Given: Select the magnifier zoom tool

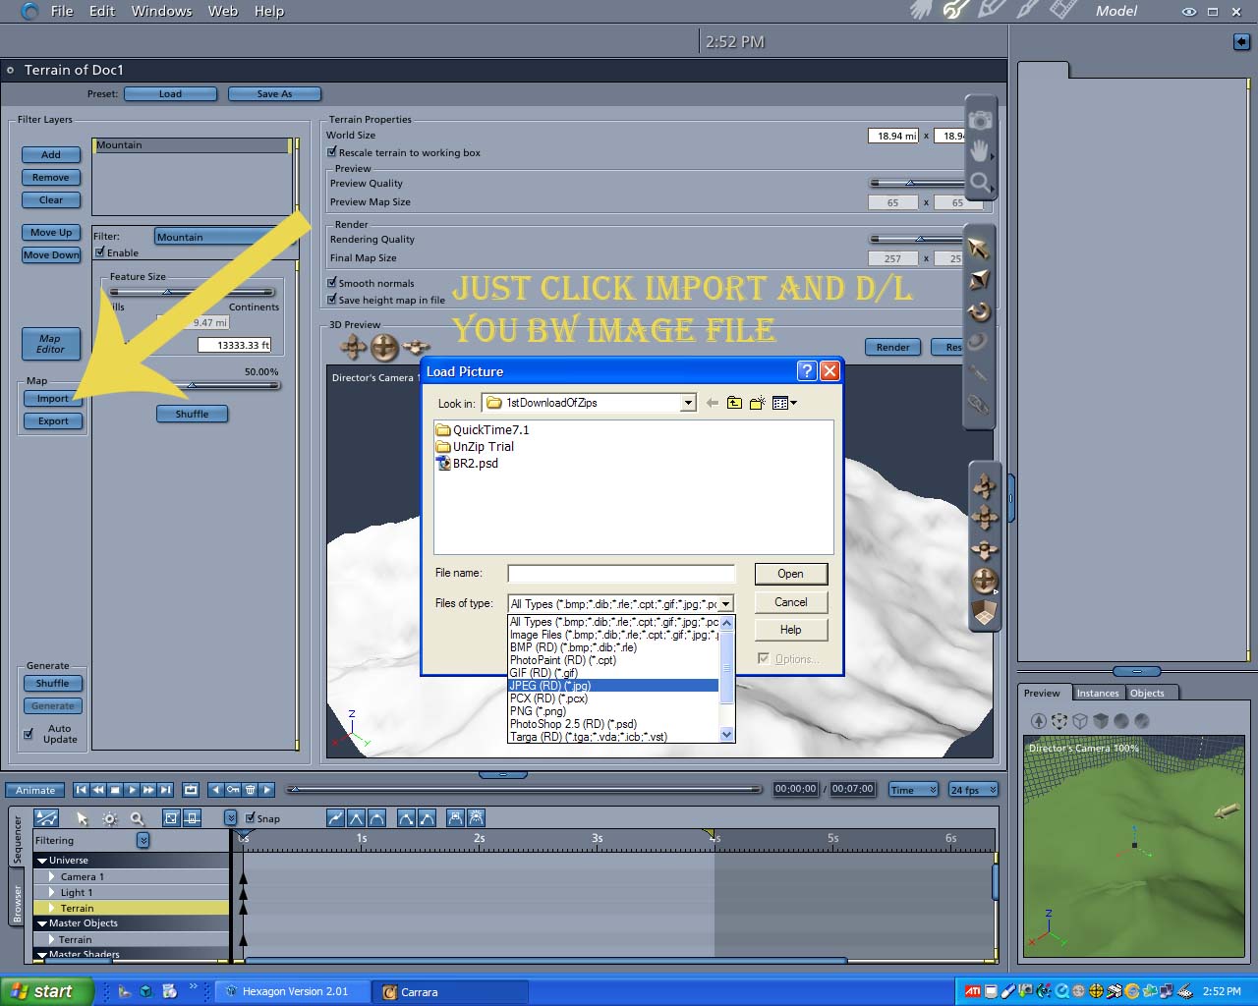Looking at the screenshot, I should 980,182.
